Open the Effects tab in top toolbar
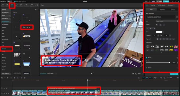This screenshot has height=96, width=180. click(x=21, y=5)
